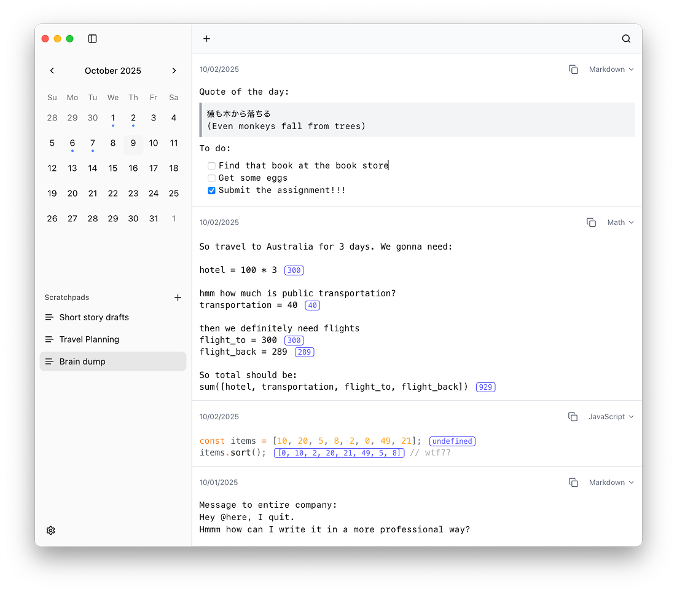Tick the 'Get some eggs' checkbox
677x592 pixels.
tap(212, 178)
